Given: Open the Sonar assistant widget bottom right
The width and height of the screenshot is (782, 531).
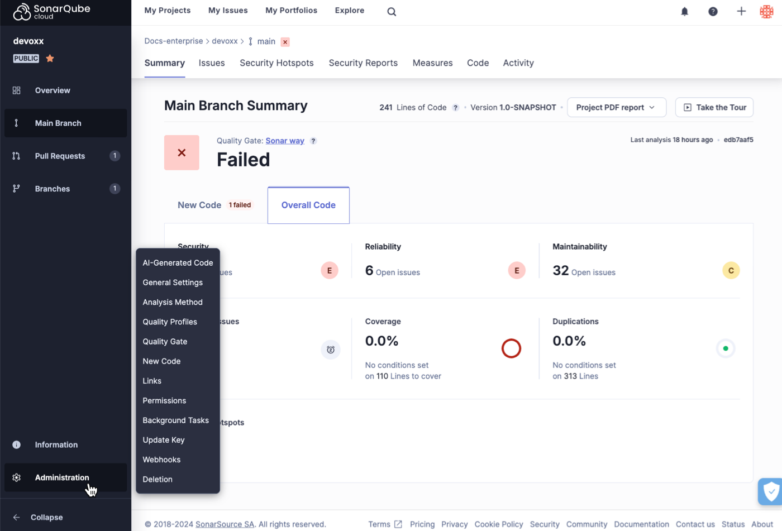Looking at the screenshot, I should (771, 491).
